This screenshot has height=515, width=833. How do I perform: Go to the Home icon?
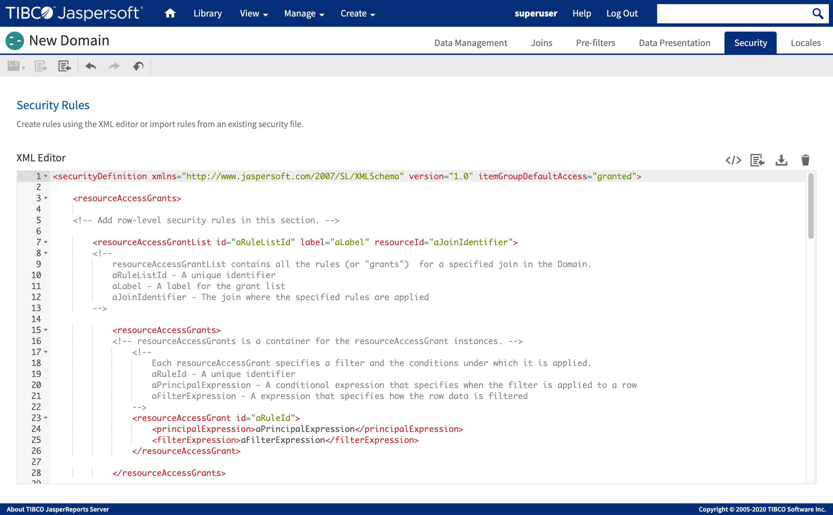(x=170, y=13)
